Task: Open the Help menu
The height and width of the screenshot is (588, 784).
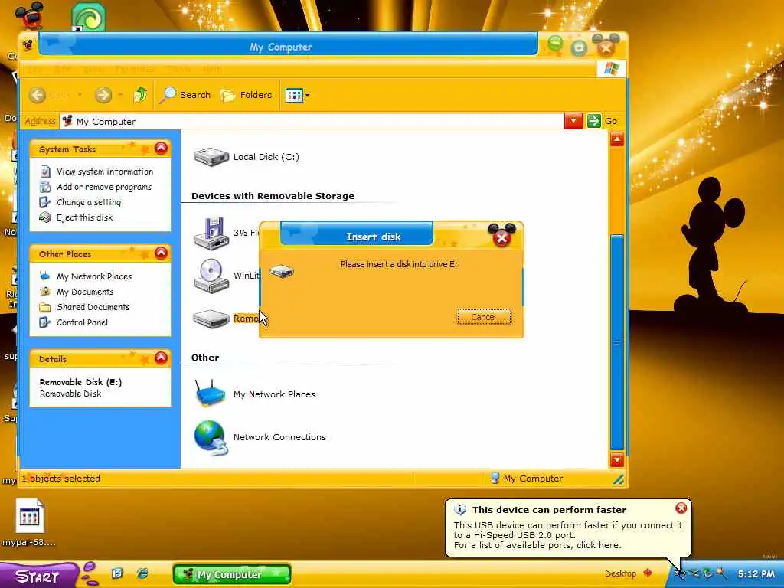Action: 212,69
